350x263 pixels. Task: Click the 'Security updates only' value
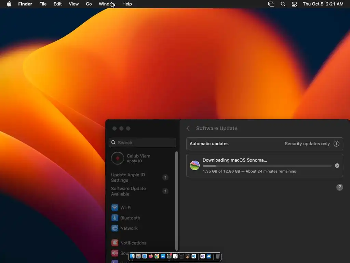307,143
